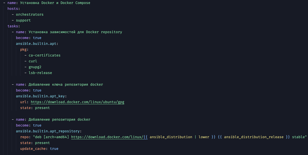Image resolution: width=308 pixels, height=155 pixels.
Task: Click the ca-certificates package entry
Action: point(44,55)
